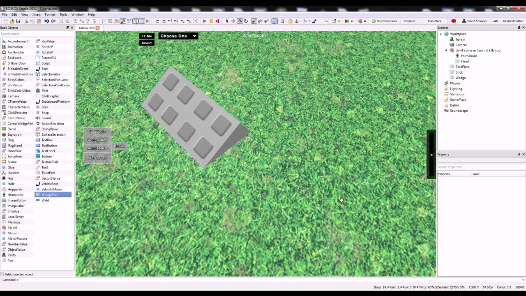Expand overflow chevron after the BE icon
The image size is (526, 296).
pos(352,21)
